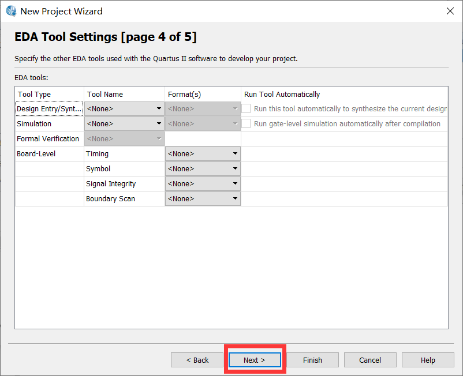Open Simulation Format(s) dropdown
This screenshot has width=463, height=376.
(203, 124)
